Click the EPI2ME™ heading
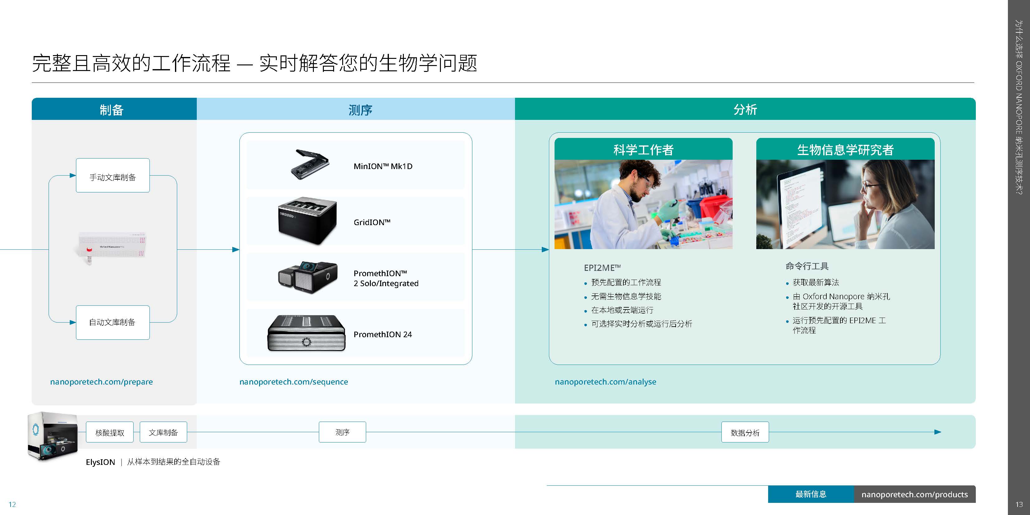 coord(602,267)
